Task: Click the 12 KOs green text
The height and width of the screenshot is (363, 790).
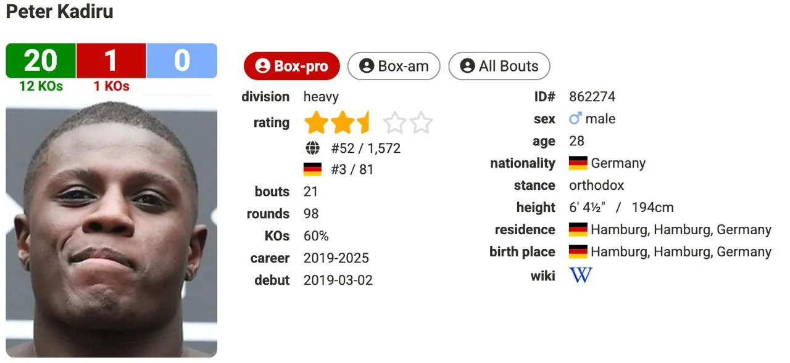Action: pos(41,86)
